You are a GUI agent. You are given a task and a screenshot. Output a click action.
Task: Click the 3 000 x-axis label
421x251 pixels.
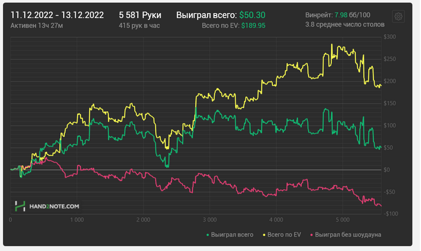210,220
